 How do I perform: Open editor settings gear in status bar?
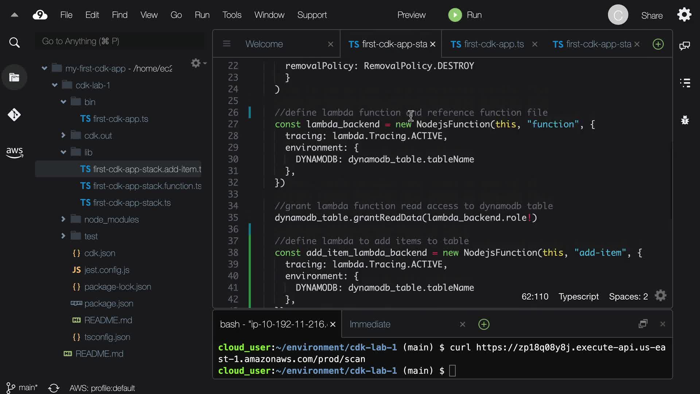[660, 295]
